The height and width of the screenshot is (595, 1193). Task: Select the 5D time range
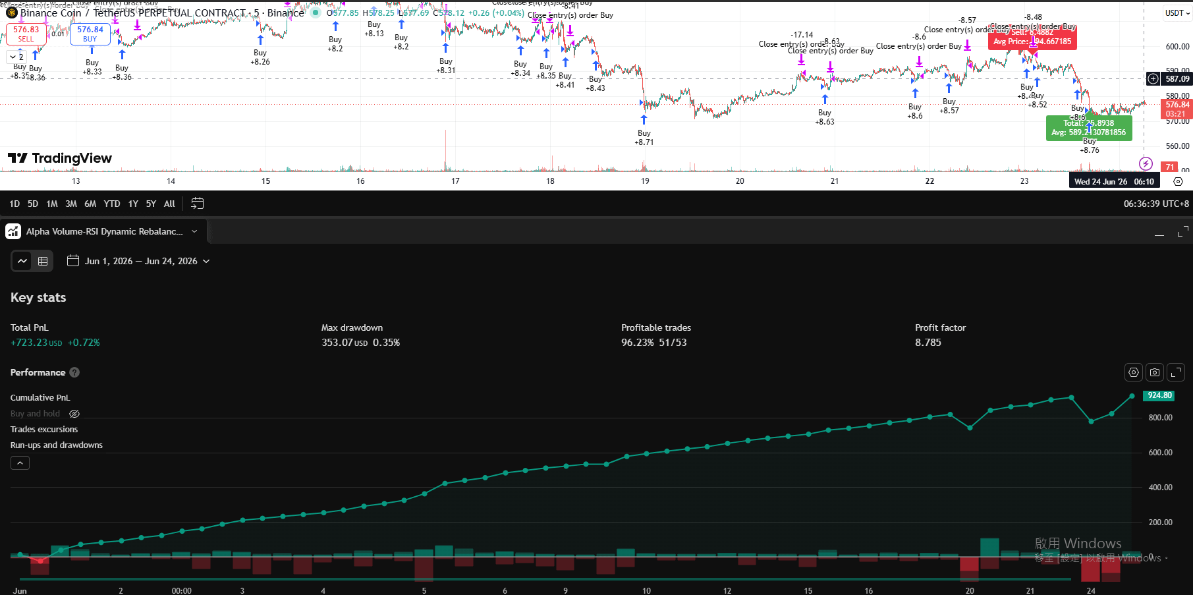coord(33,204)
